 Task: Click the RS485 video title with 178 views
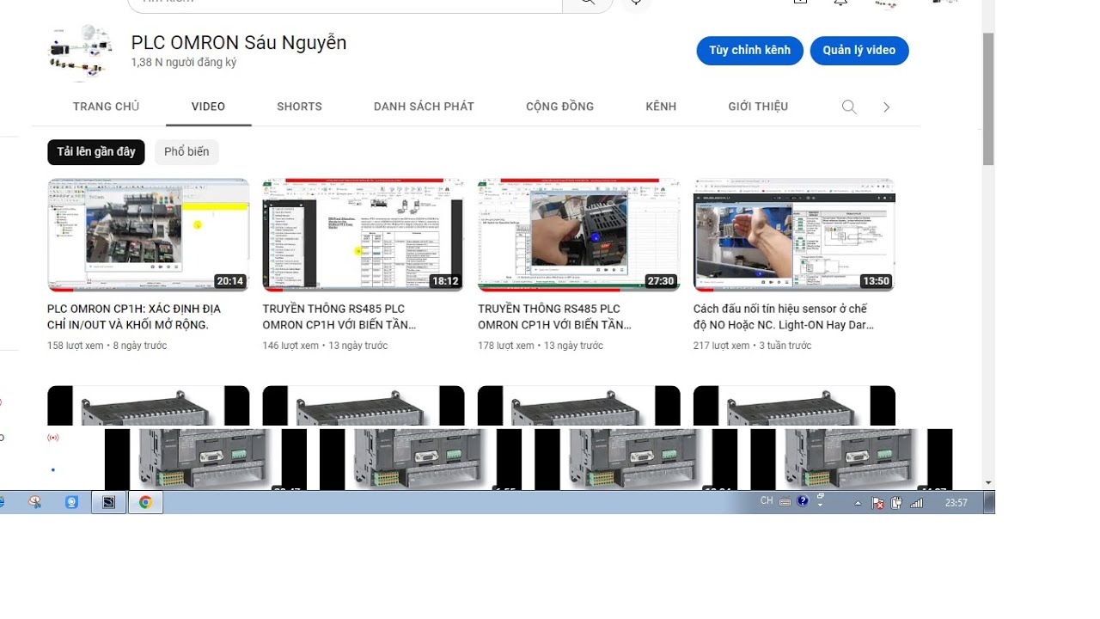pyautogui.click(x=555, y=316)
